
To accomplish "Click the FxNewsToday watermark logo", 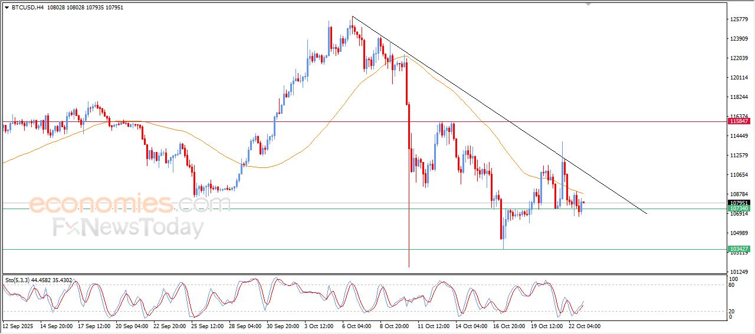I will pyautogui.click(x=129, y=227).
